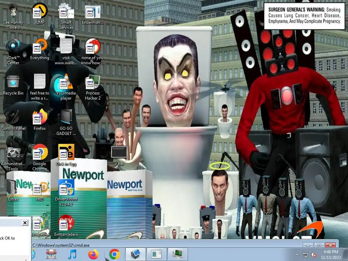Open Driver Robot v2.5.4.2 shortcut
The image size is (348, 261).
tap(66, 193)
